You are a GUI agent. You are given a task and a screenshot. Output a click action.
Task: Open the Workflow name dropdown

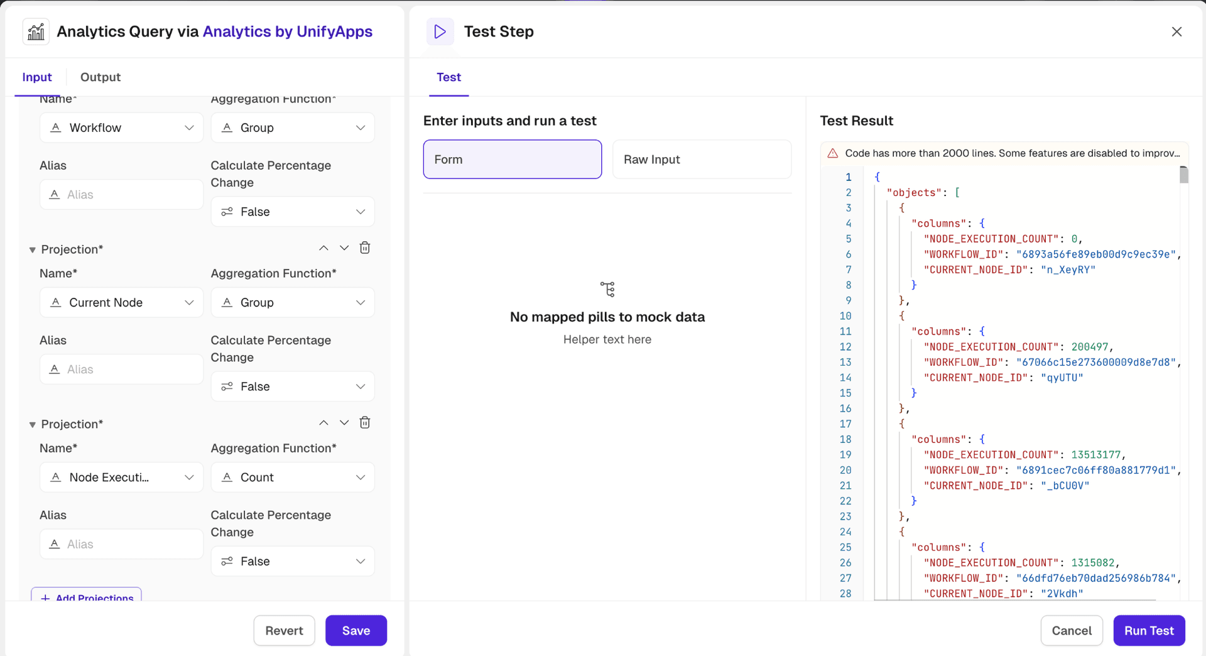tap(122, 128)
